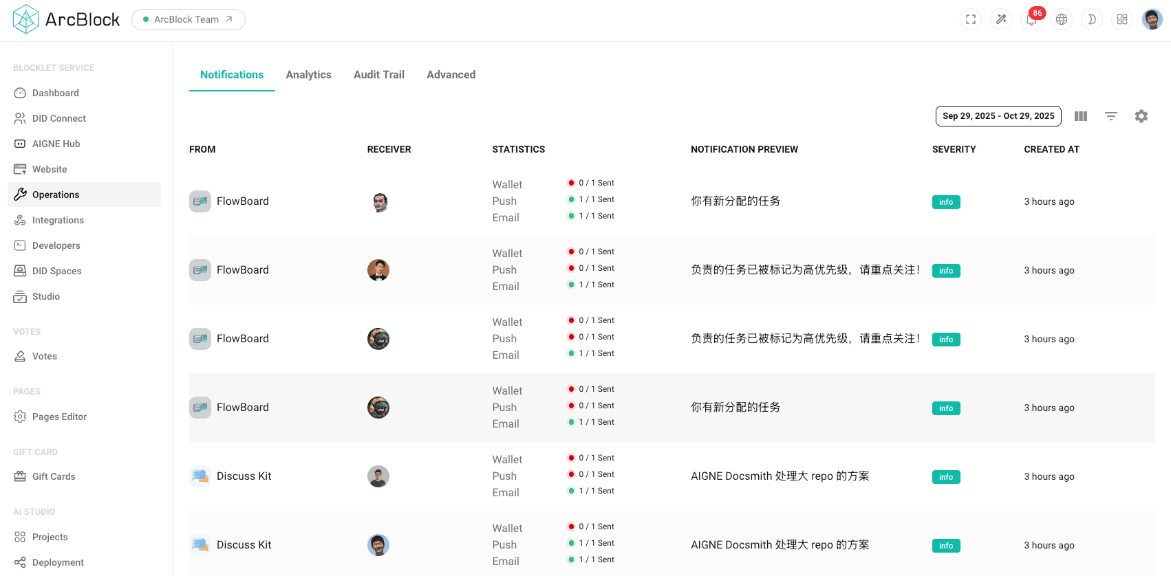Viewport: 1171px width, 576px height.
Task: Open view columns icon
Action: pos(1081,116)
